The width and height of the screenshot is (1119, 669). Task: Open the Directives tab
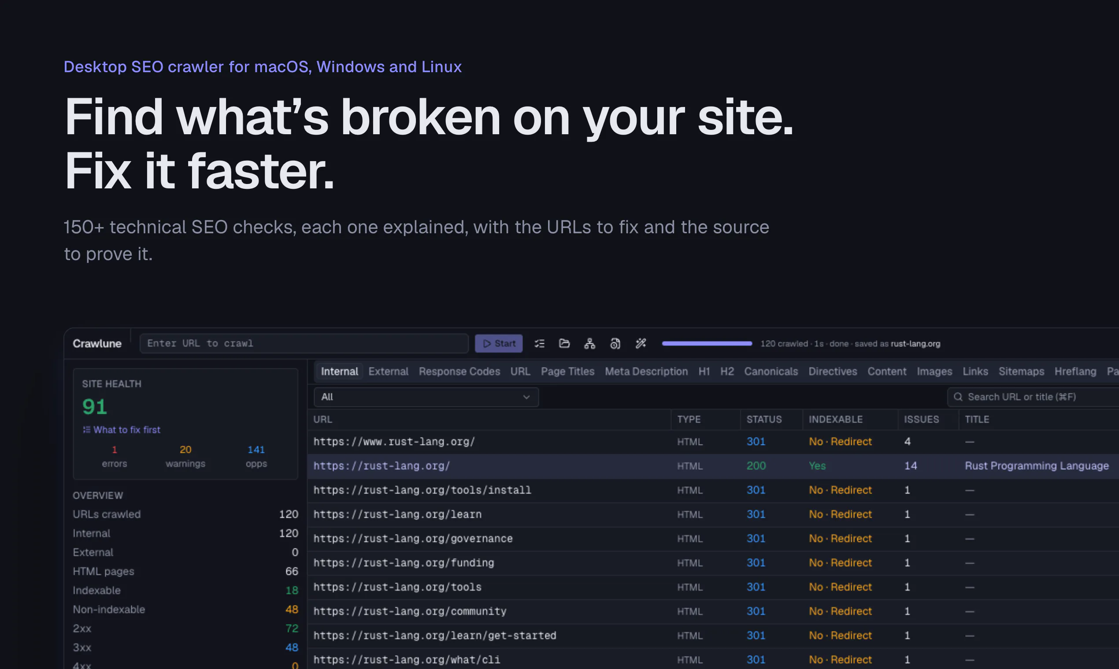tap(833, 371)
